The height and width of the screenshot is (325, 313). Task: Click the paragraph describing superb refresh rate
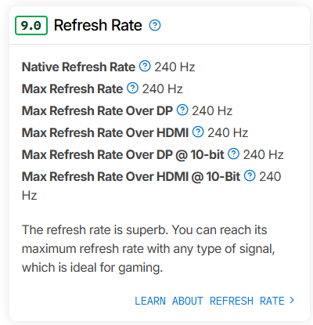pyautogui.click(x=148, y=249)
